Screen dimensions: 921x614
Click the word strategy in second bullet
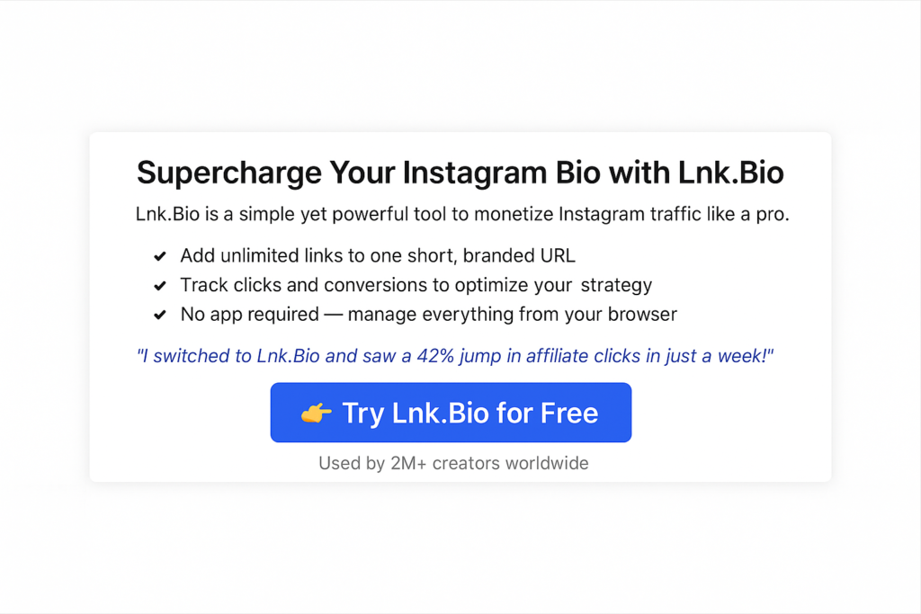pos(616,286)
